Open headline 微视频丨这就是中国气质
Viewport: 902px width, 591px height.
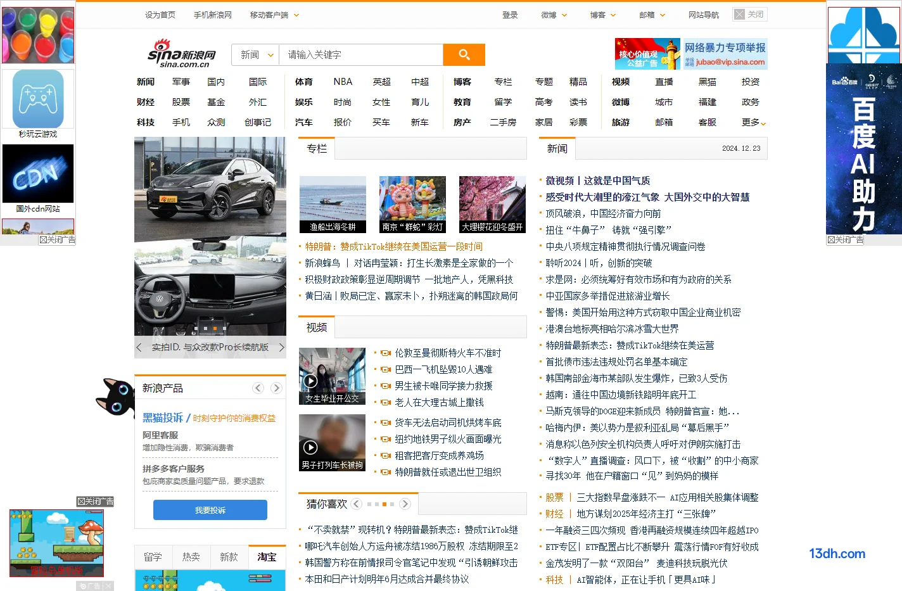point(598,181)
